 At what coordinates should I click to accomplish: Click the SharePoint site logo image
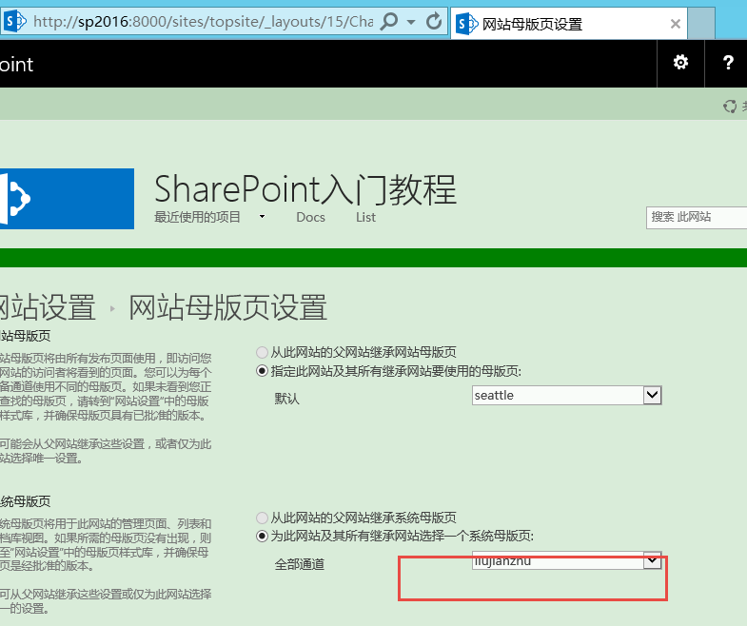(67, 199)
